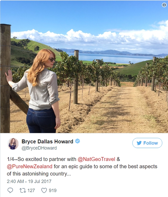This screenshot has width=168, height=197.
Task: Open the 2:40 AM timestamp link
Action: pyautogui.click(x=15, y=181)
